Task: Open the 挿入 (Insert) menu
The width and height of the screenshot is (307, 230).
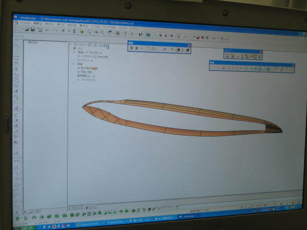Action: [x=61, y=24]
